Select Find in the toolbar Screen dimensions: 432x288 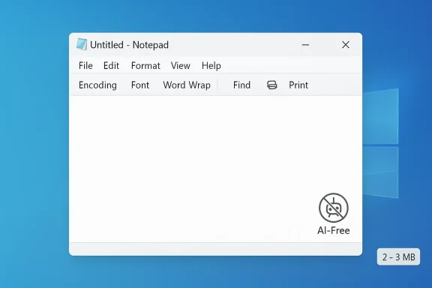pos(242,85)
